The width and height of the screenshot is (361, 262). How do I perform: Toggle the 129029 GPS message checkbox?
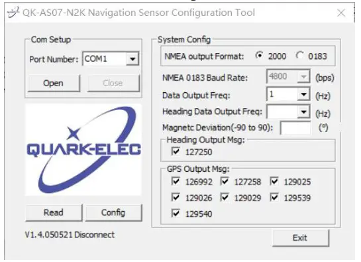(x=225, y=197)
